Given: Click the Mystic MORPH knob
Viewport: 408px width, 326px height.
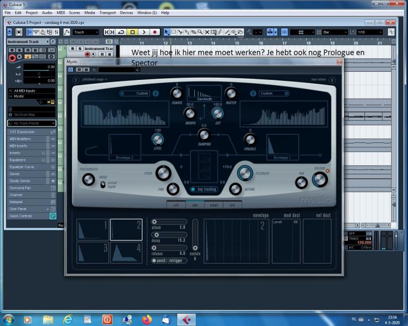Looking at the screenshot, I should point(190,114).
